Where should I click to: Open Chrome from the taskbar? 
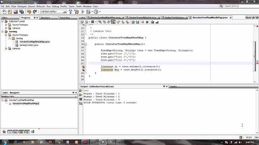[59, 142]
